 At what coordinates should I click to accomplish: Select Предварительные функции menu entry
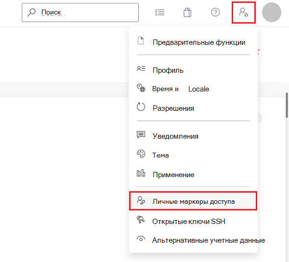(x=193, y=42)
